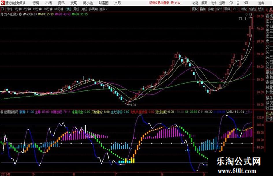Add stock via 自选 button
This screenshot has width=273, height=176.
(x=252, y=9)
